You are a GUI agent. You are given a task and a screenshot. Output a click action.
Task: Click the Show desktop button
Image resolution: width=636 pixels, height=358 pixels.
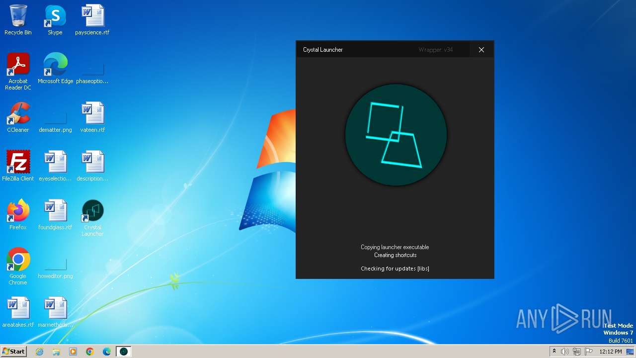[631, 352]
